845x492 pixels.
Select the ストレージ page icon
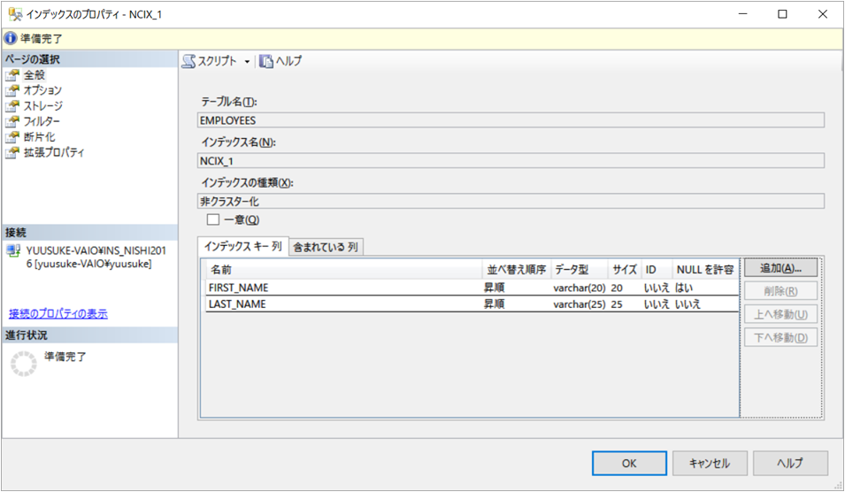[x=12, y=106]
